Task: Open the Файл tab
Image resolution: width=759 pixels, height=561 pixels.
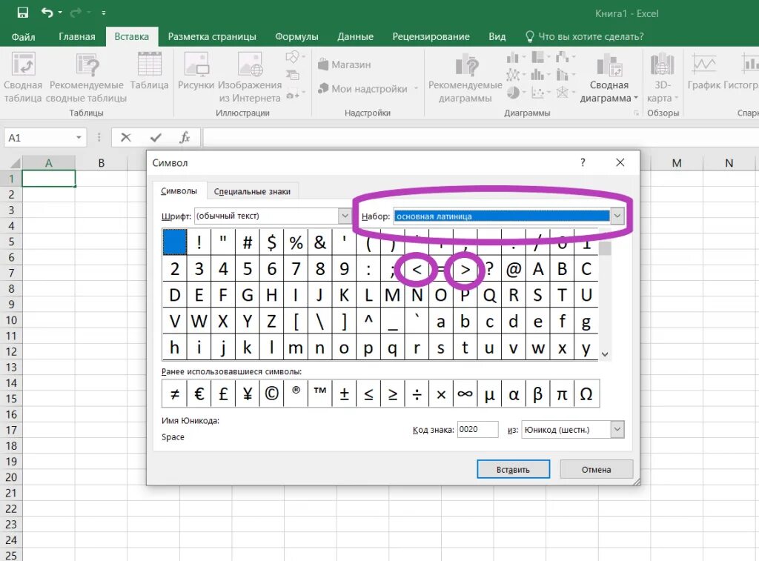Action: (x=23, y=37)
